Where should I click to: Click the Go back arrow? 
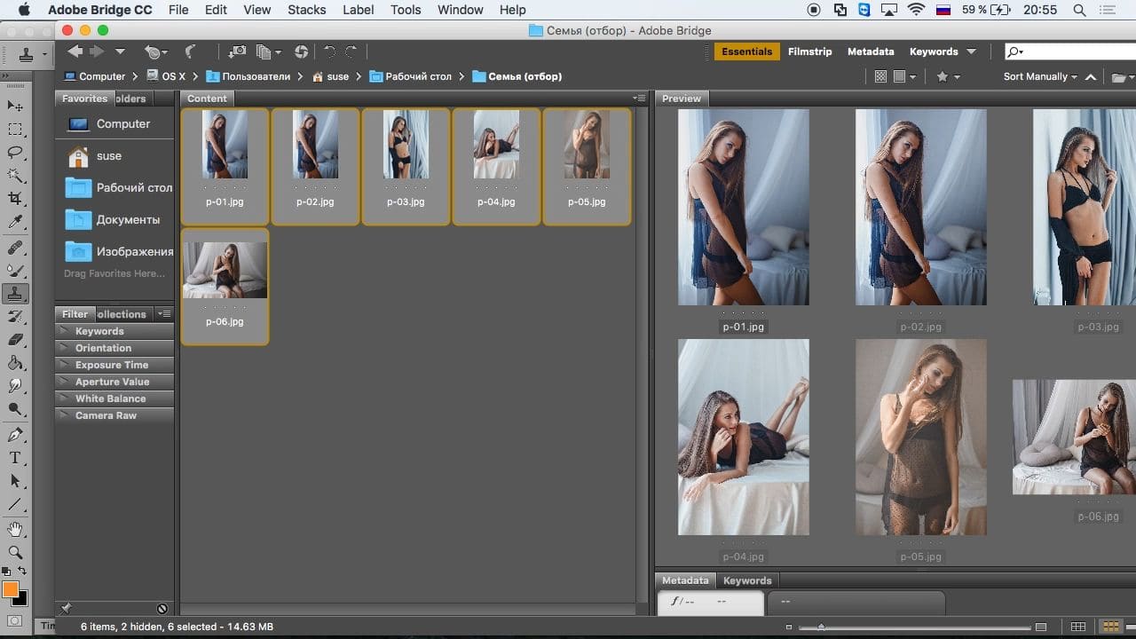point(75,51)
